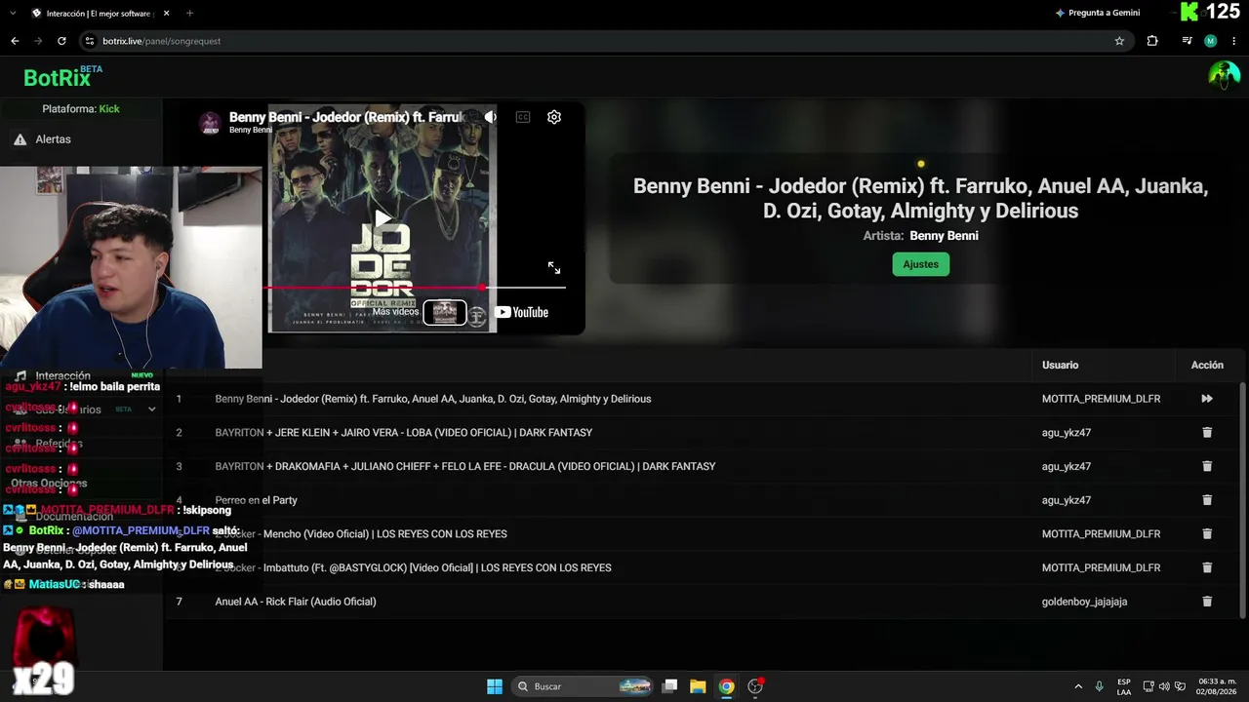Close the Interacción browser tab
Image resolution: width=1249 pixels, height=702 pixels.
[x=166, y=13]
